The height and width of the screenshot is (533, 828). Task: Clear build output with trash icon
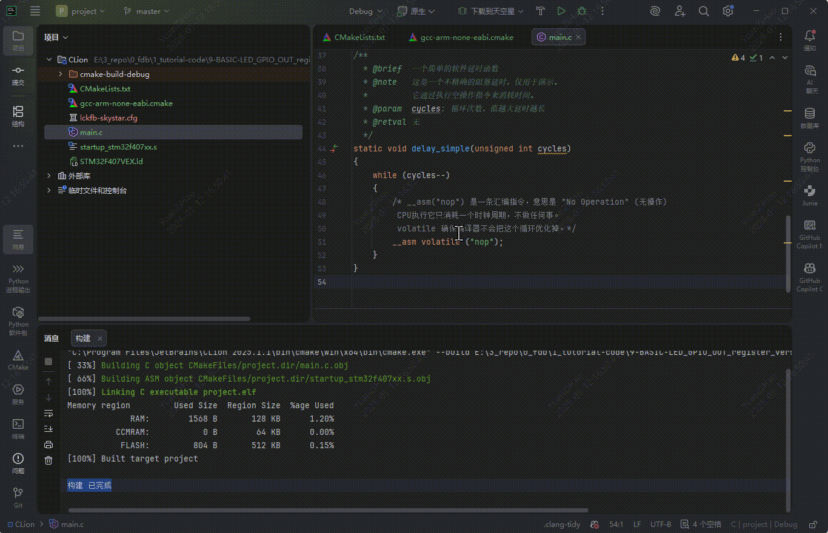(48, 460)
